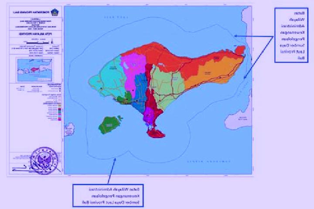Select the orange eastern regency area
Viewport: 314px width, 209px height.
tap(212, 71)
